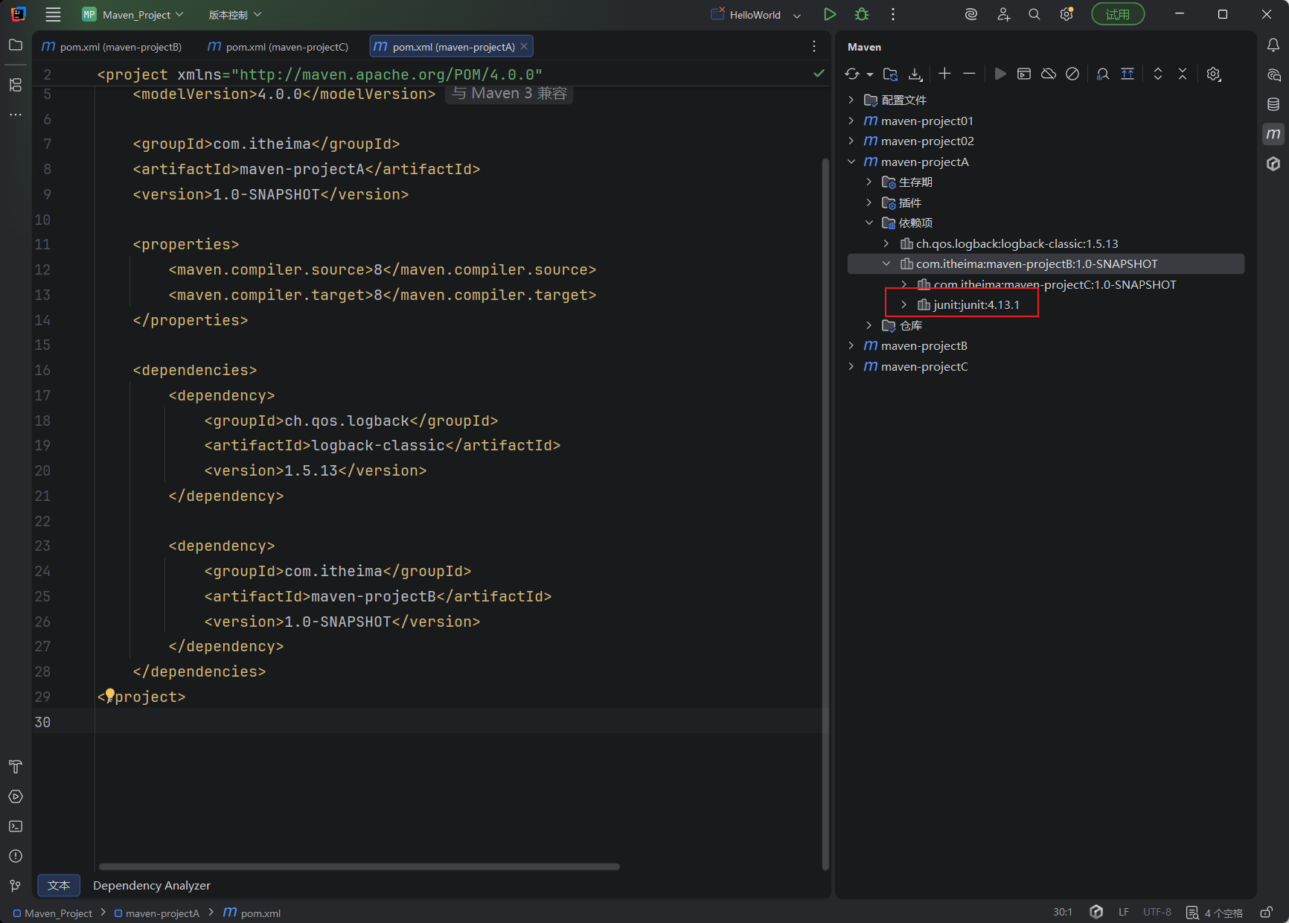This screenshot has height=923, width=1289.
Task: Switch to Dependency Analyzer tab
Action: tap(152, 885)
